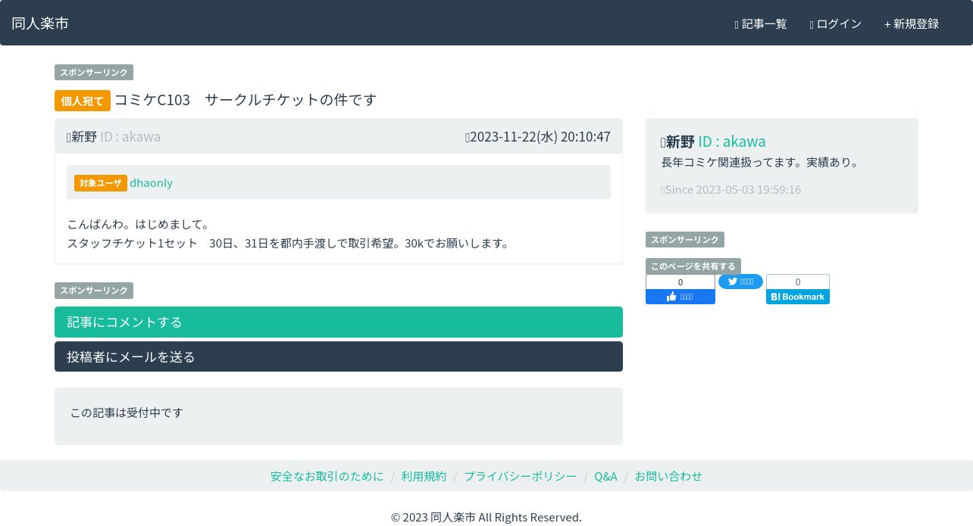Screen dimensions: 973x526
Task: Click the greeting line こんばんわ。はじめまして。
Action: pos(140,224)
